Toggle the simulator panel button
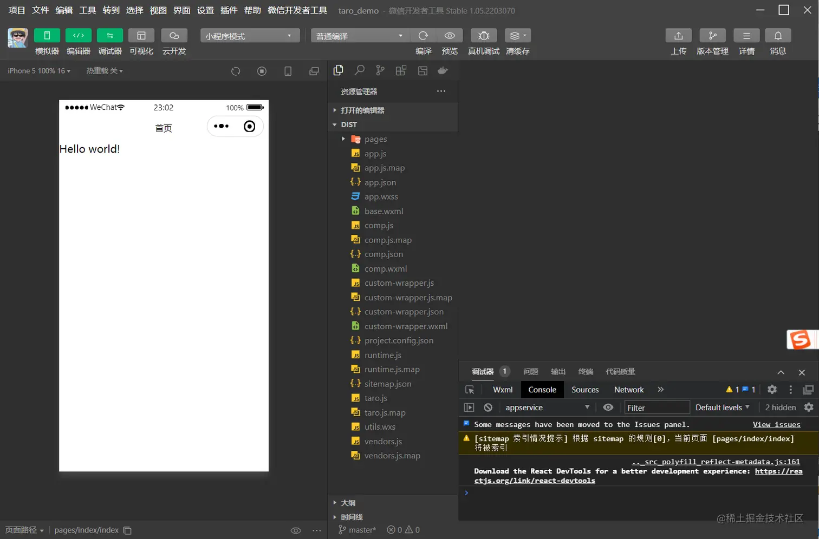The image size is (819, 539). pyautogui.click(x=47, y=36)
